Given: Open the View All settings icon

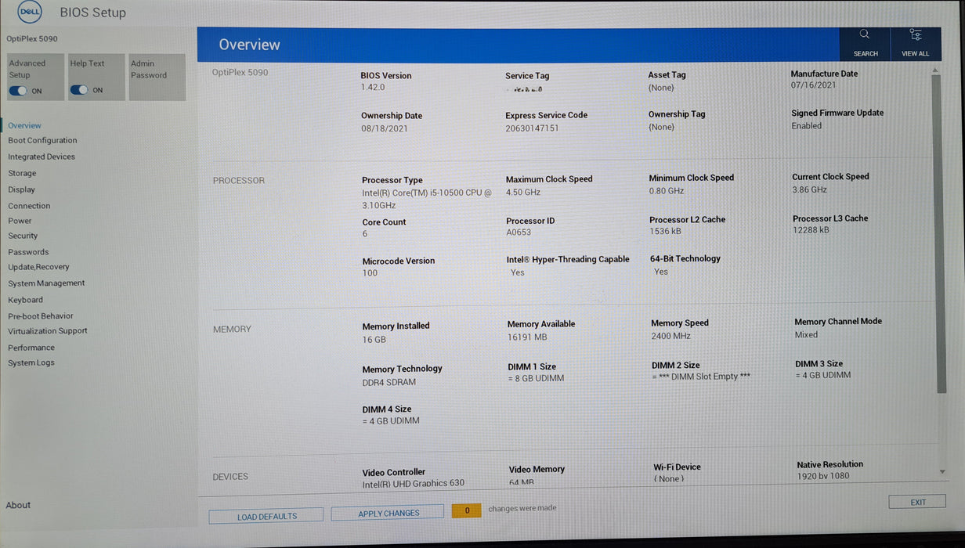Looking at the screenshot, I should 915,34.
